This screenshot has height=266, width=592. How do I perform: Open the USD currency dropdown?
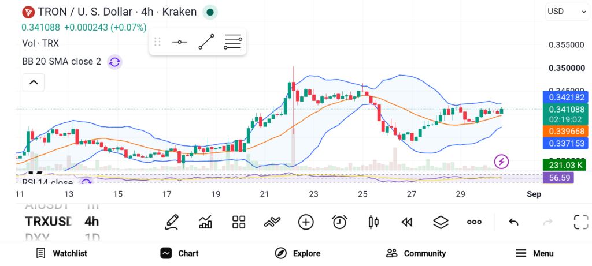[567, 12]
